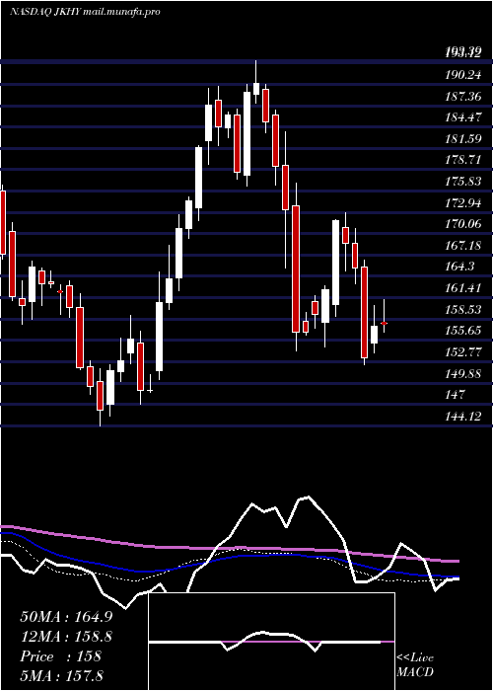Click the 50MA : 164.9 readout
The height and width of the screenshot is (691, 493).
(66, 617)
